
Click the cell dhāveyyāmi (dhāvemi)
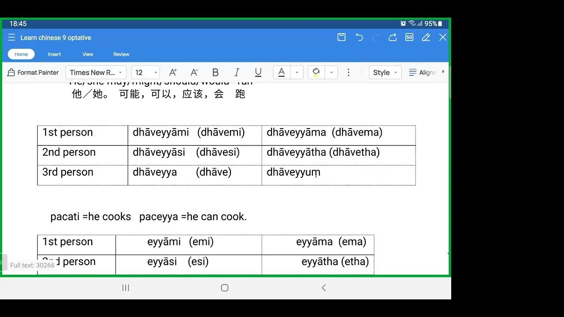[x=195, y=136]
